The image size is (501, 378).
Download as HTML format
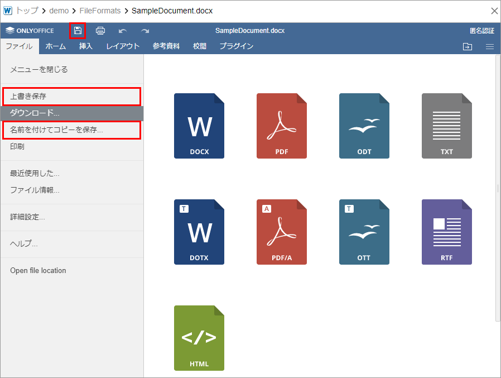tap(199, 338)
